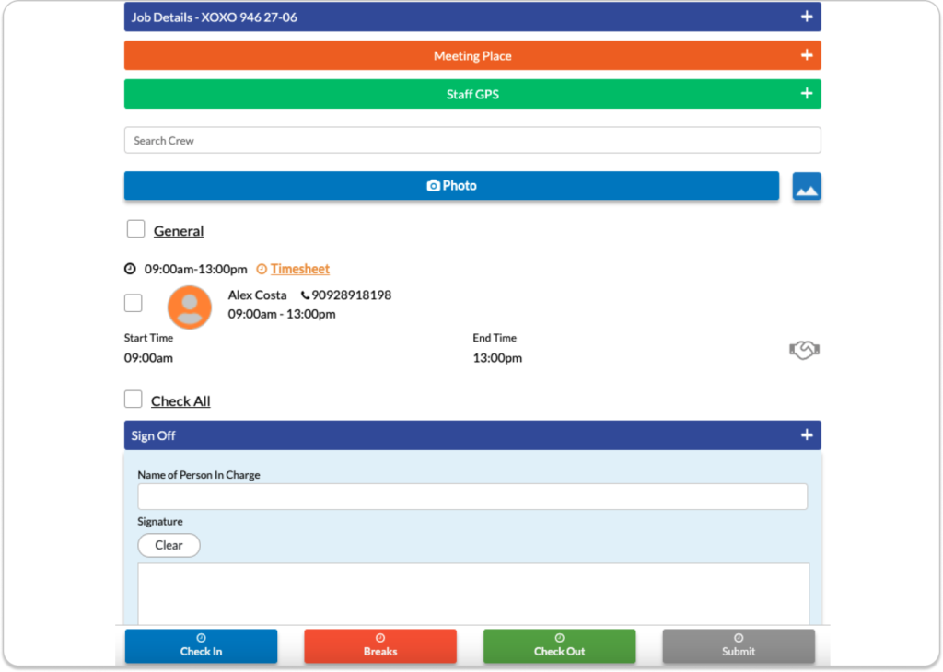
Task: Click the clock icon inside the Check In button
Action: coord(201,639)
